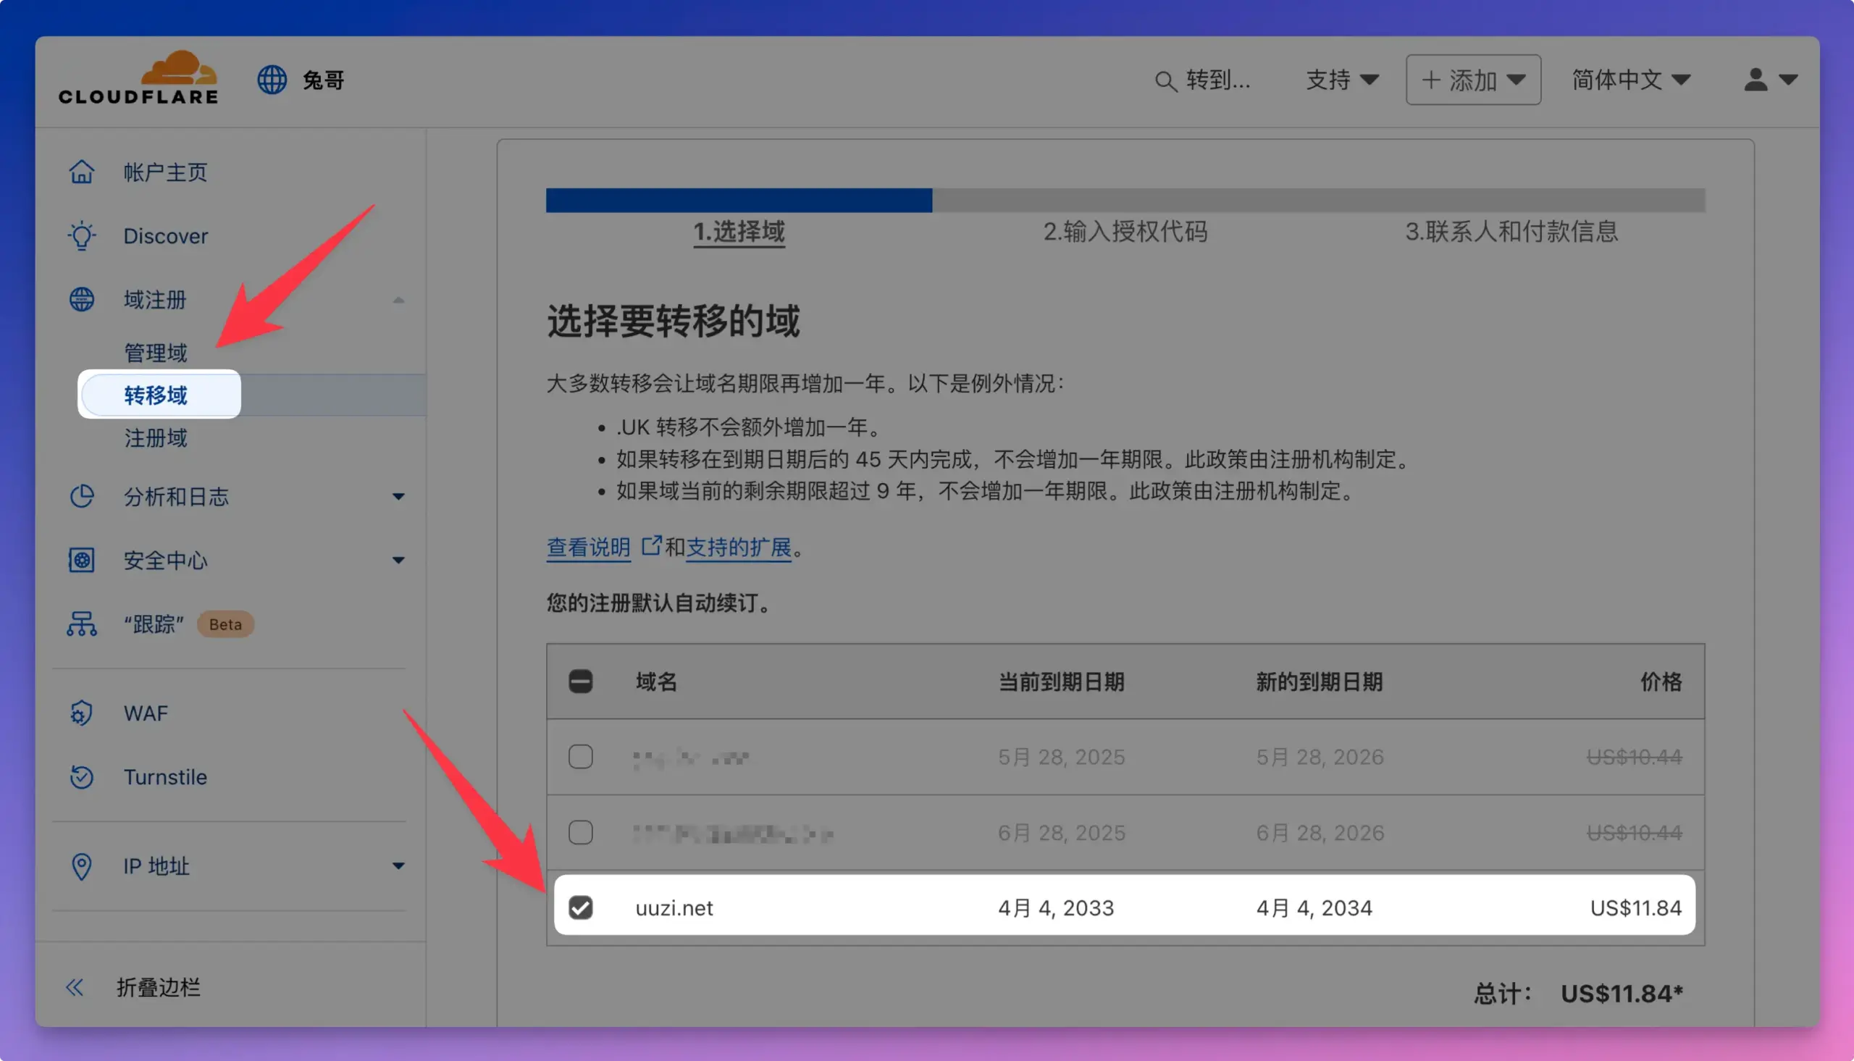
Task: Click the Turnstile icon
Action: pos(82,777)
